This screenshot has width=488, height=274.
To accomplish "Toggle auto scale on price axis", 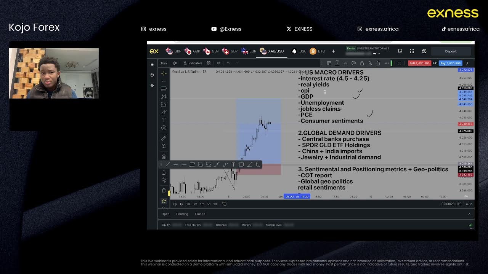I will 469,204.
